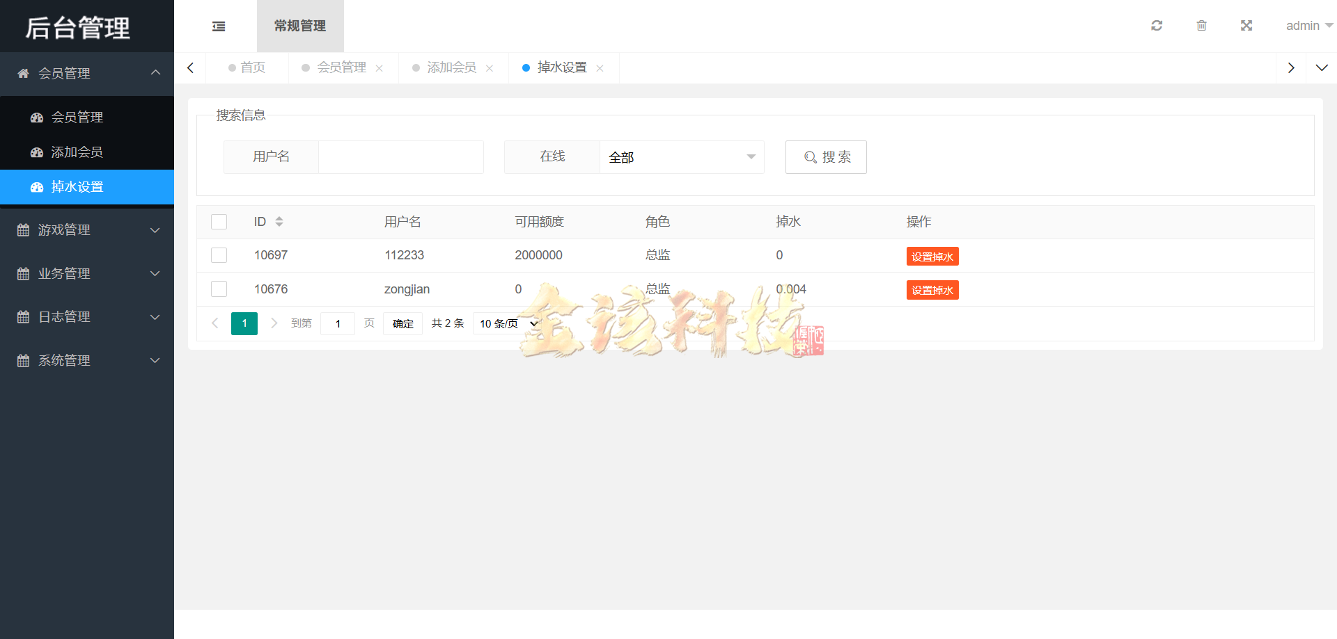Click the 添加会员 sidebar icon
This screenshot has width=1337, height=639.
[x=37, y=152]
